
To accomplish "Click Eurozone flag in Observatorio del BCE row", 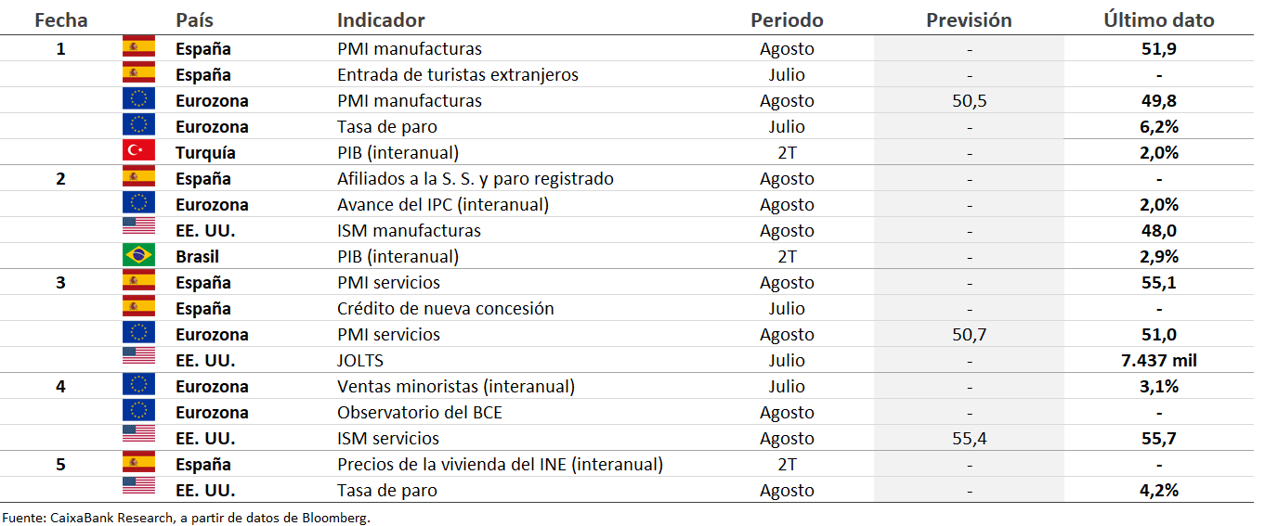I will pos(138,412).
